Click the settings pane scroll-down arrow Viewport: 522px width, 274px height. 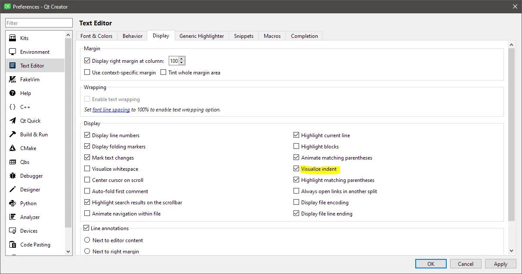pyautogui.click(x=511, y=251)
